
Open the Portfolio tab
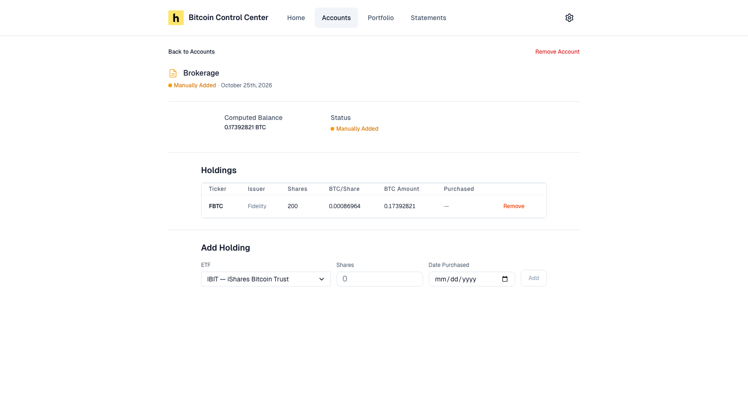pos(381,18)
